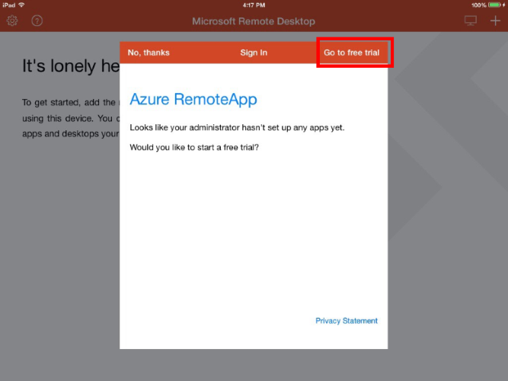
Task: Tap the remote desktop monitor icon
Action: [471, 21]
